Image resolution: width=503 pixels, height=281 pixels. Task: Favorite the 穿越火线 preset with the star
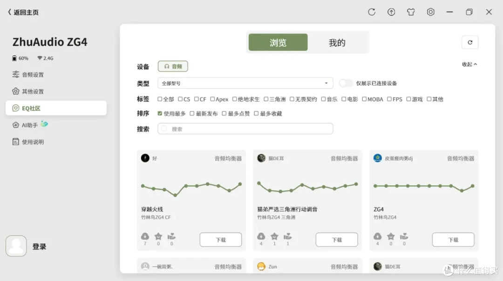158,236
